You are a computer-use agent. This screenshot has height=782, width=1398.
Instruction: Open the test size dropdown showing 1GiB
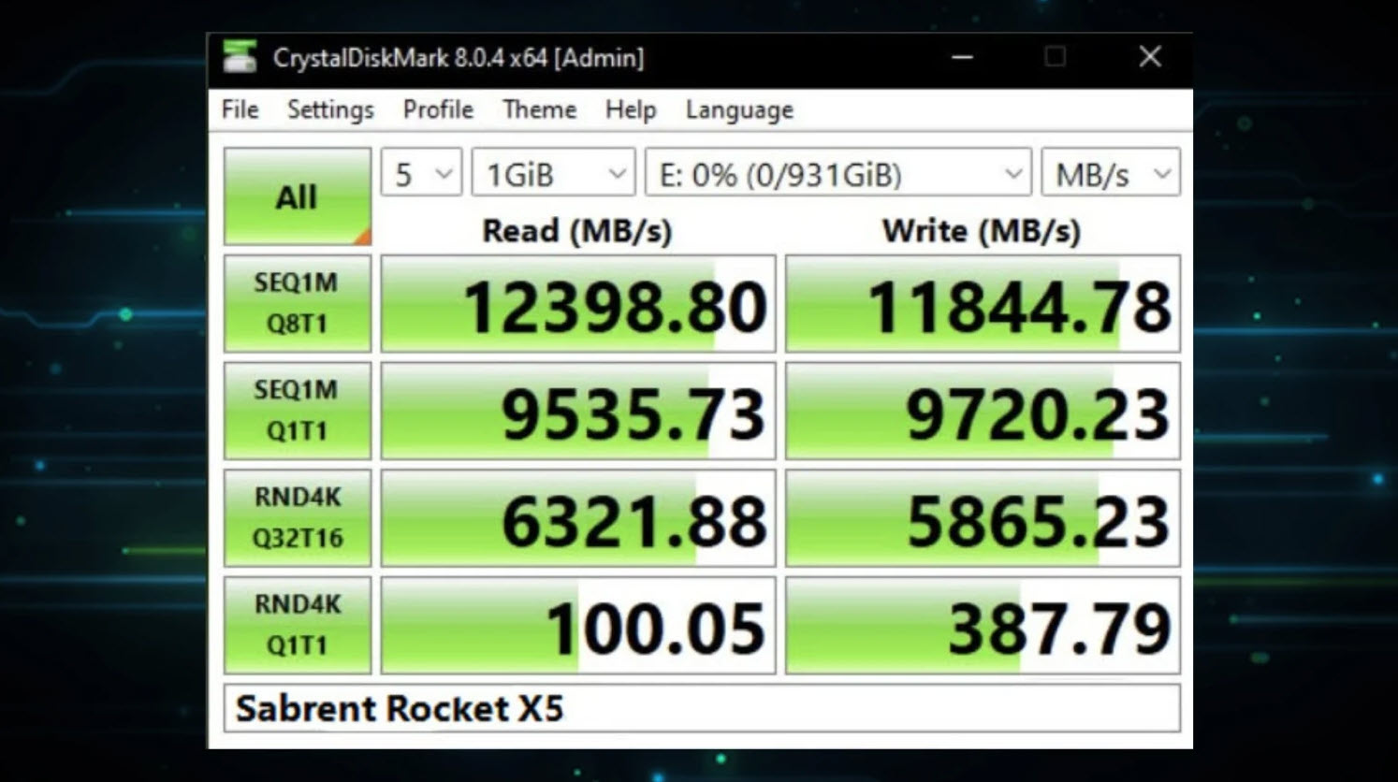pyautogui.click(x=551, y=172)
